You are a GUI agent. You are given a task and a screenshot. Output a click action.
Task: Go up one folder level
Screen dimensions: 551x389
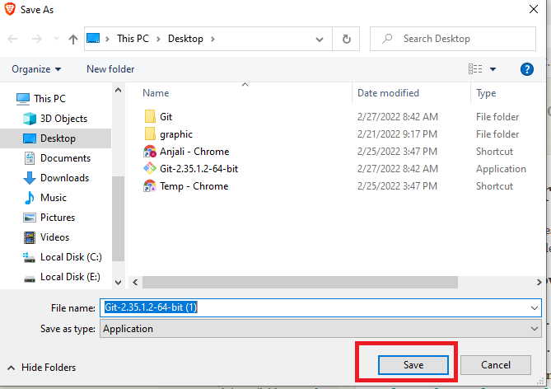[73, 39]
